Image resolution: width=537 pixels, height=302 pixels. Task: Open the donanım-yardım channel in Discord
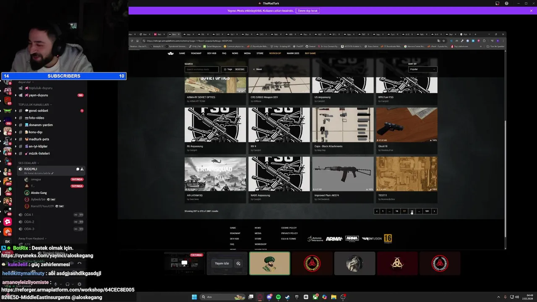pos(41,125)
